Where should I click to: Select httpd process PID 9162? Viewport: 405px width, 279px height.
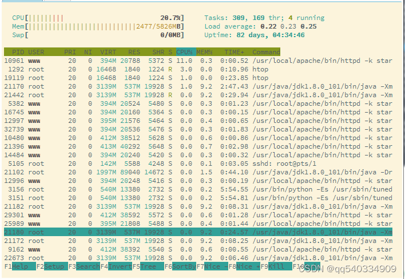(198, 249)
